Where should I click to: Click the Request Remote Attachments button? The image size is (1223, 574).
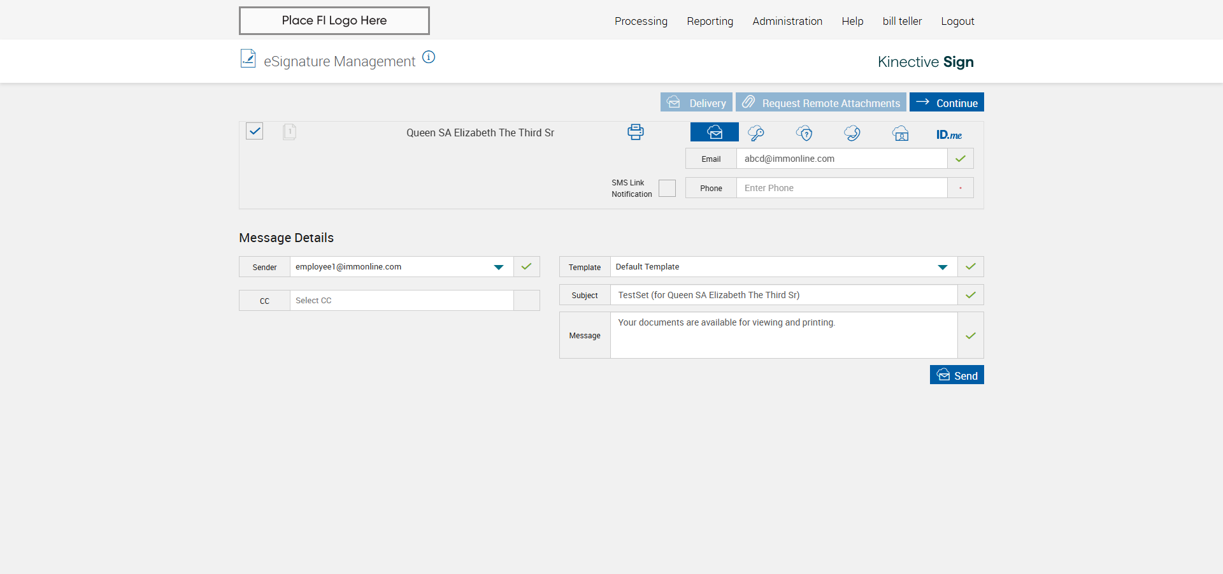click(820, 103)
